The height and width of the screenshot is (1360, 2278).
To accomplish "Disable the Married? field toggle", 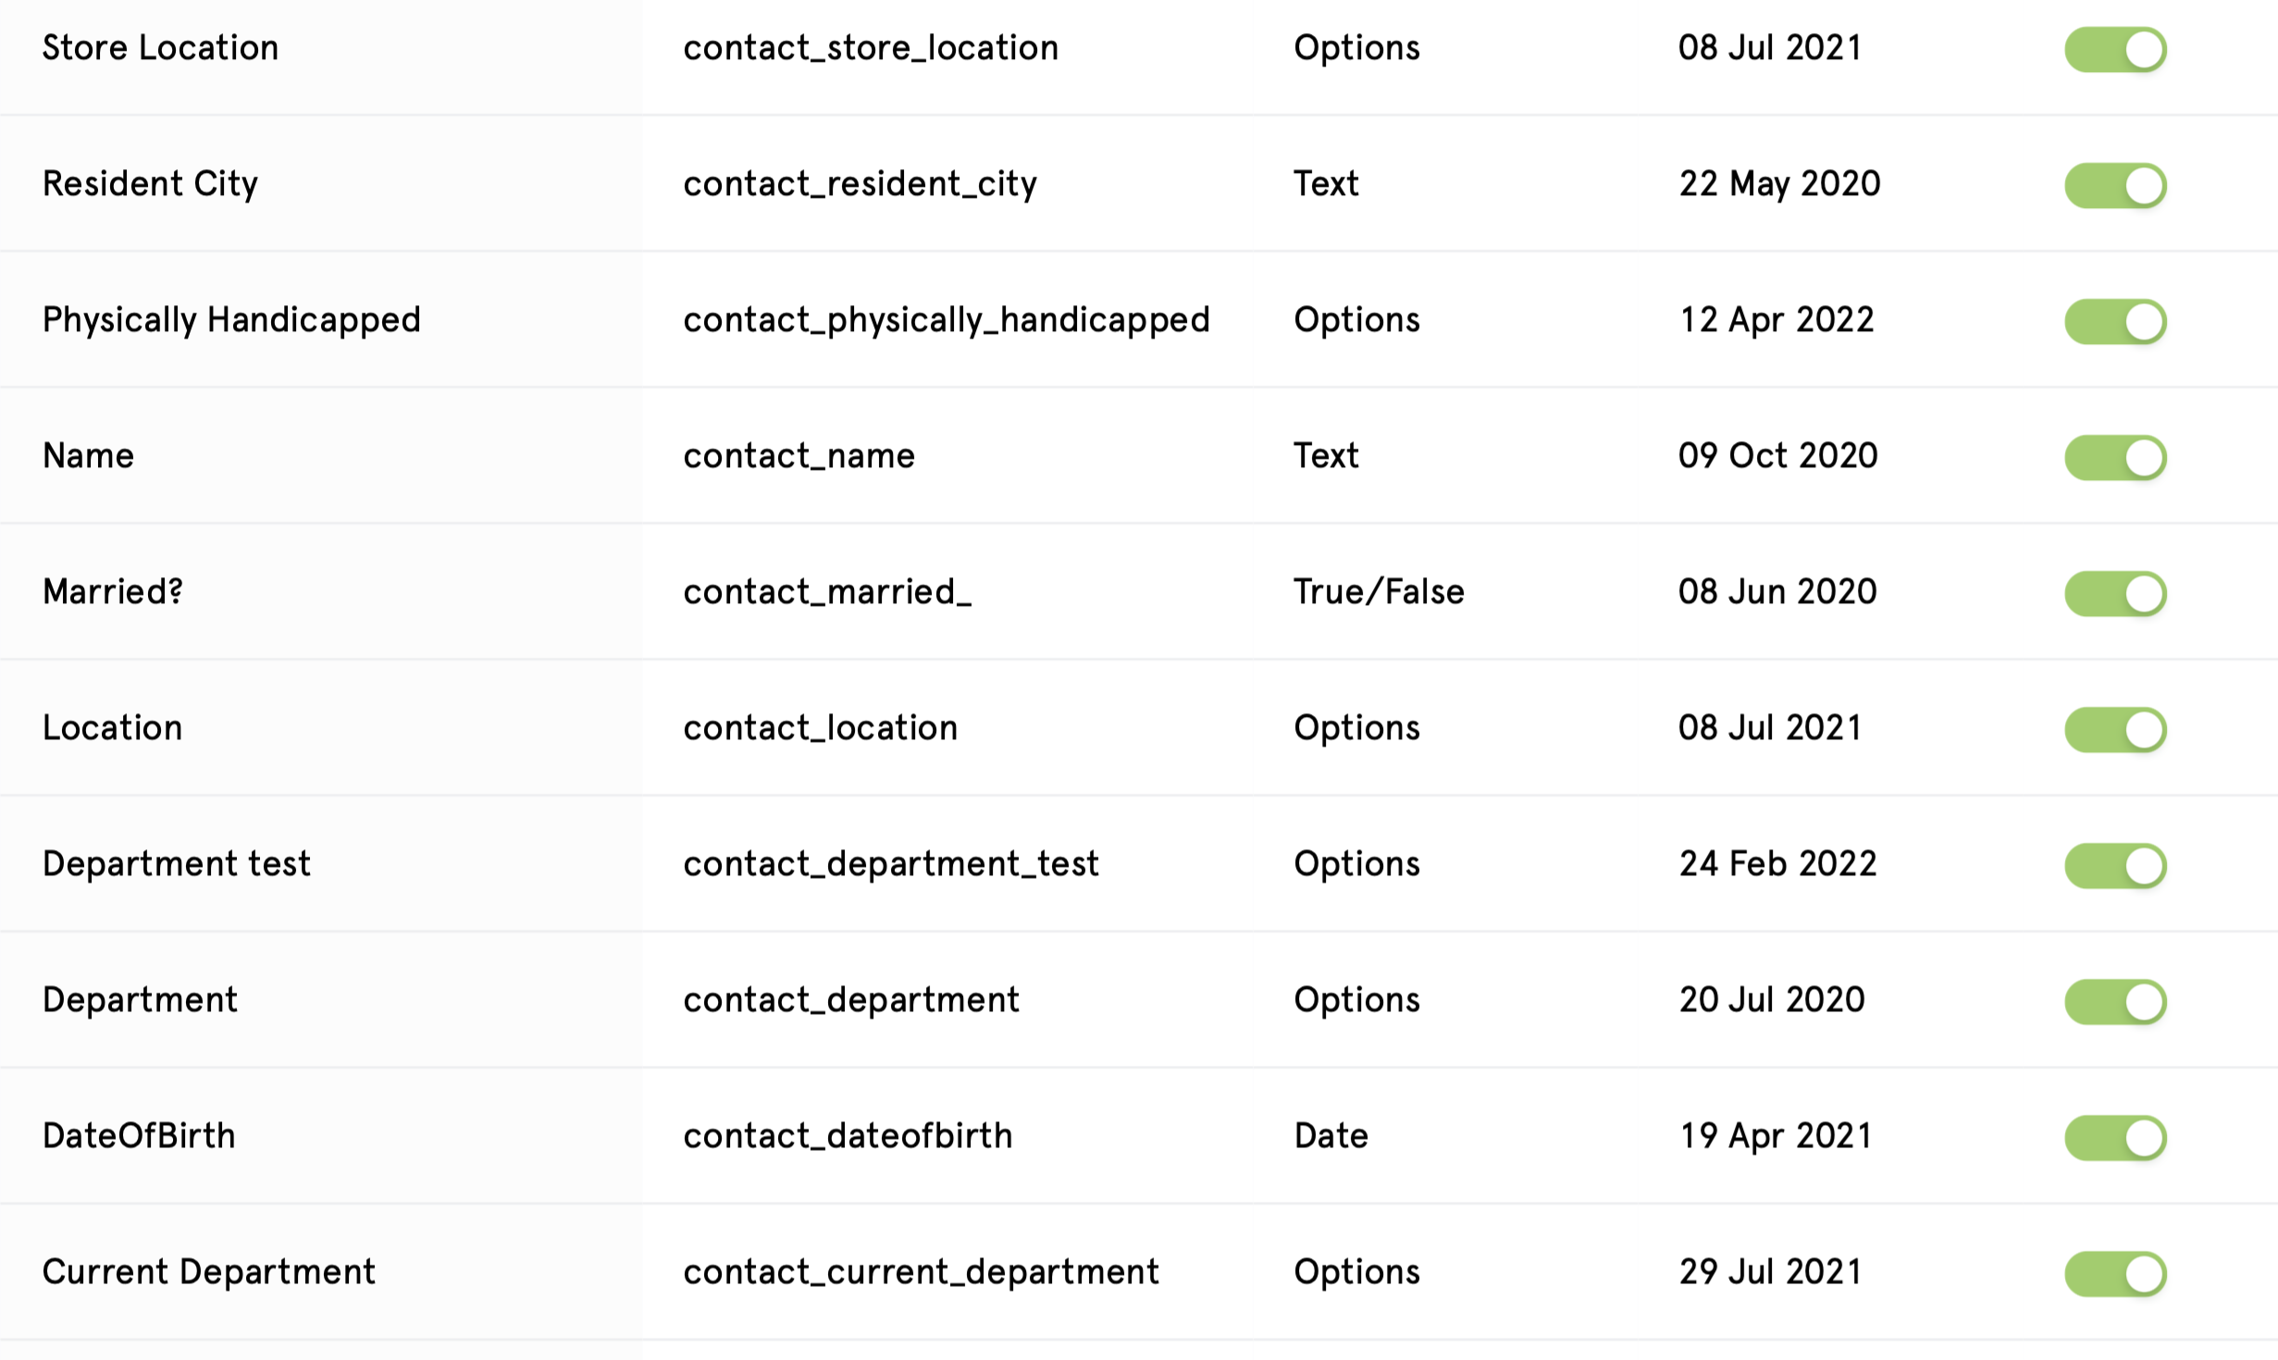I will tap(2115, 593).
